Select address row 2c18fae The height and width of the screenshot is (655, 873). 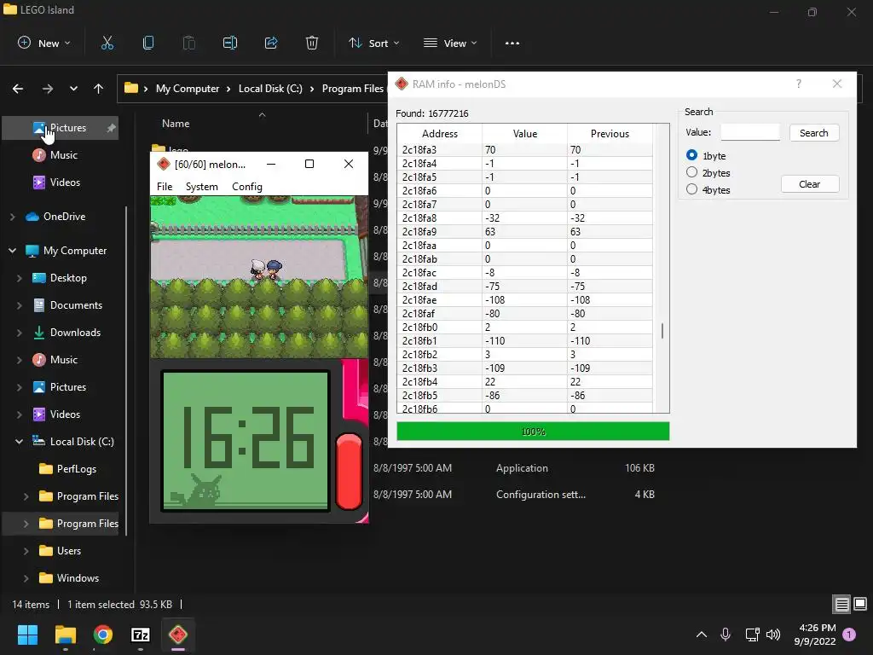pyautogui.click(x=525, y=299)
